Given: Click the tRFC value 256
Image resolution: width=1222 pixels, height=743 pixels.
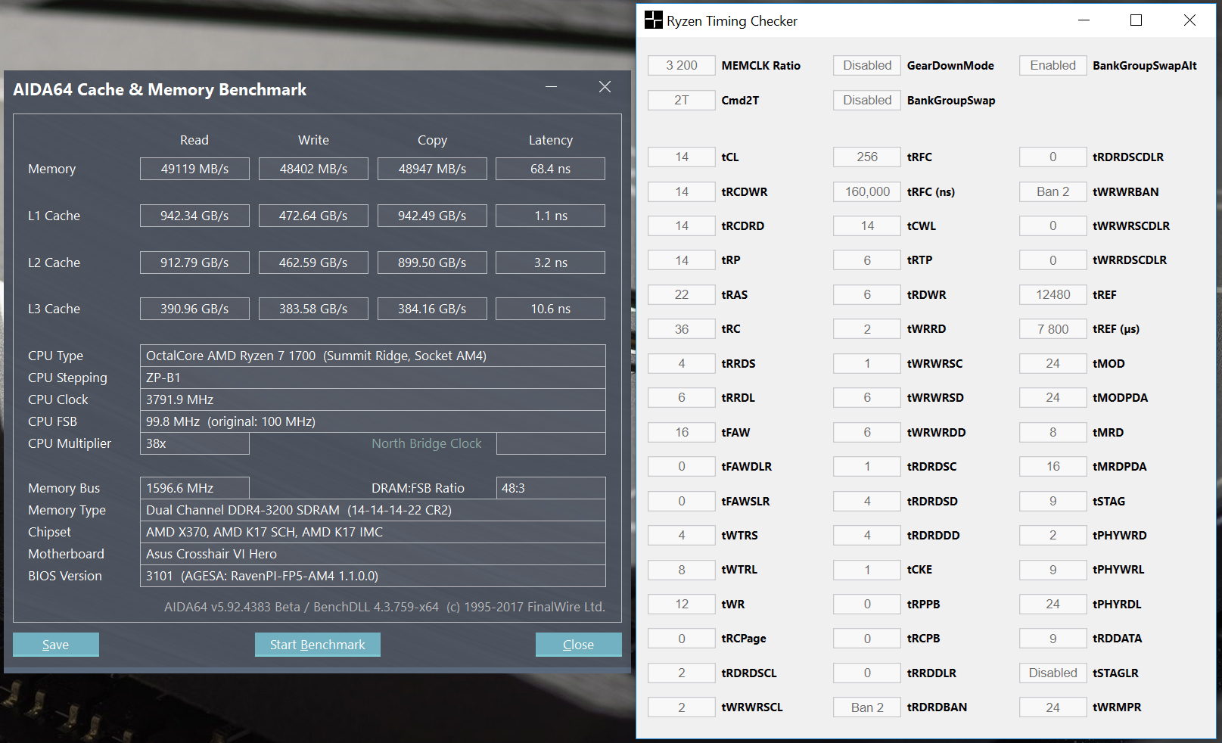Looking at the screenshot, I should (x=867, y=157).
